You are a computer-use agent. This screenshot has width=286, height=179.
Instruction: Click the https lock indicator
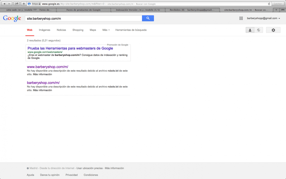point(36,4)
